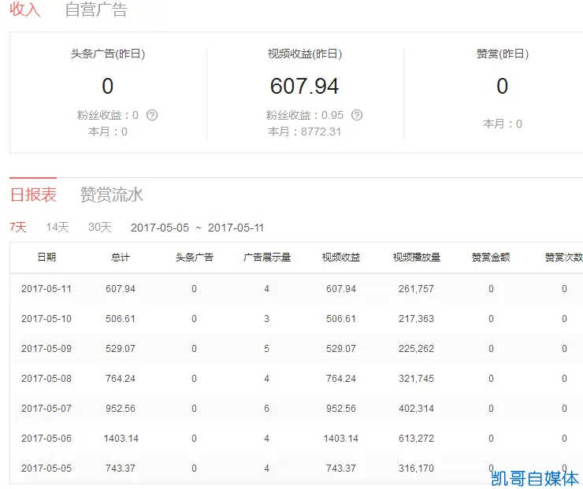The height and width of the screenshot is (489, 583).
Task: Click play count 316,170
Action: point(416,469)
